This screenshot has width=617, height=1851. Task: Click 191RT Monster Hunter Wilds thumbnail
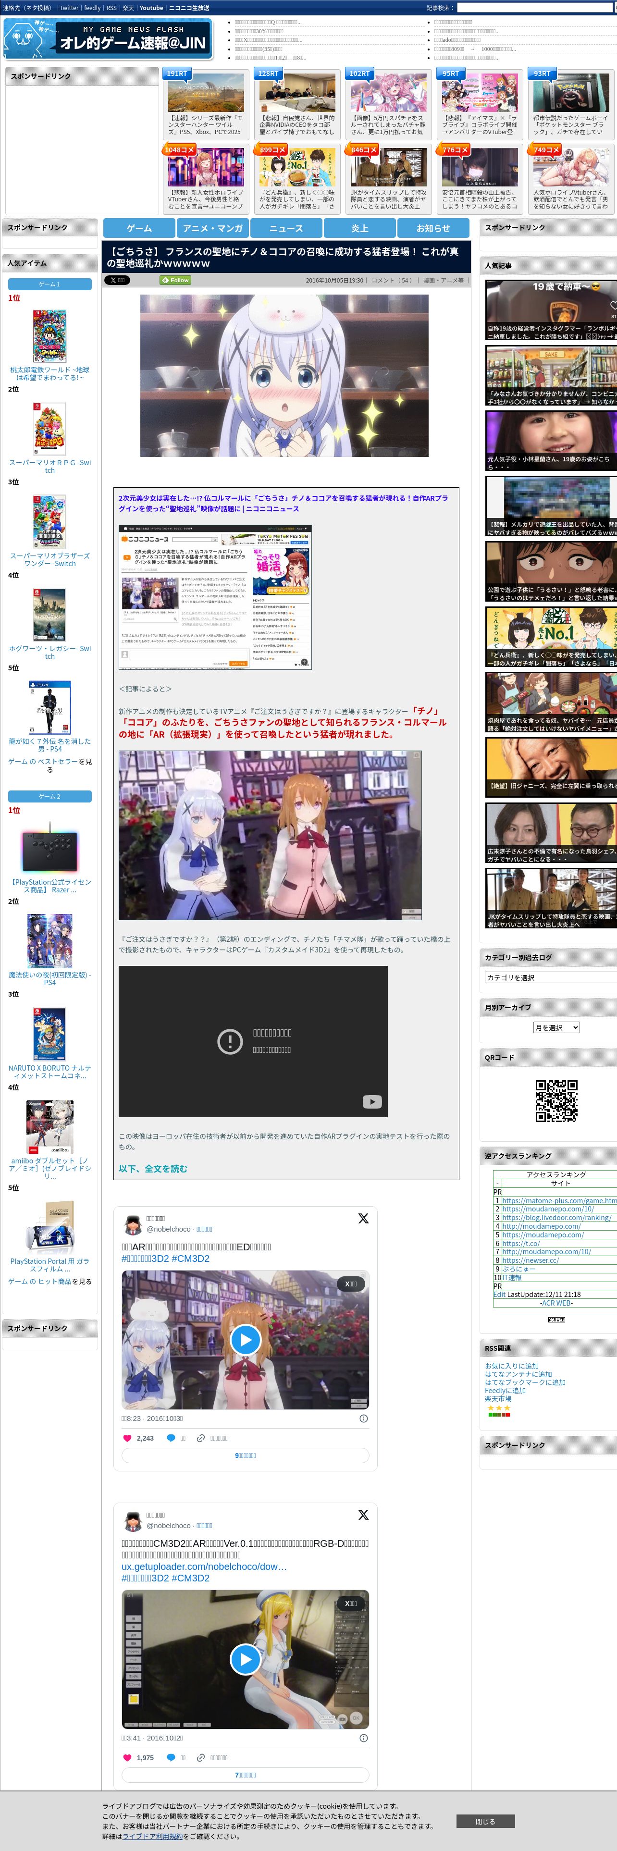(206, 93)
